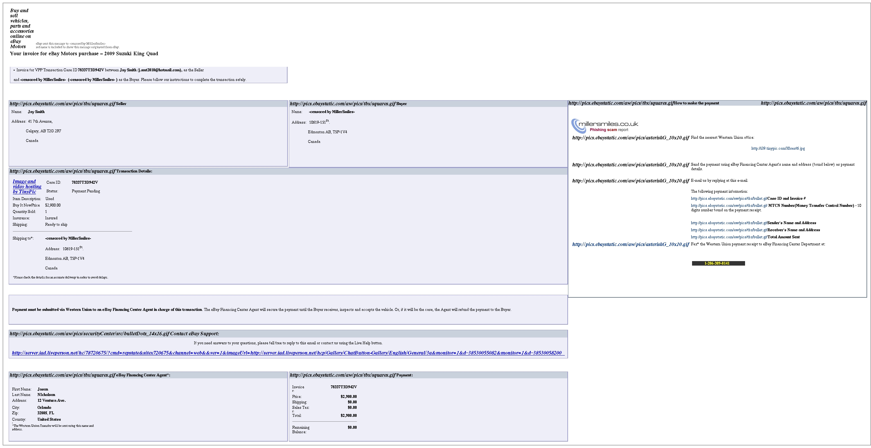Viewport: 871px width, 448px height.
Task: Click the 'Payment Pending' status value
Action: (x=86, y=191)
